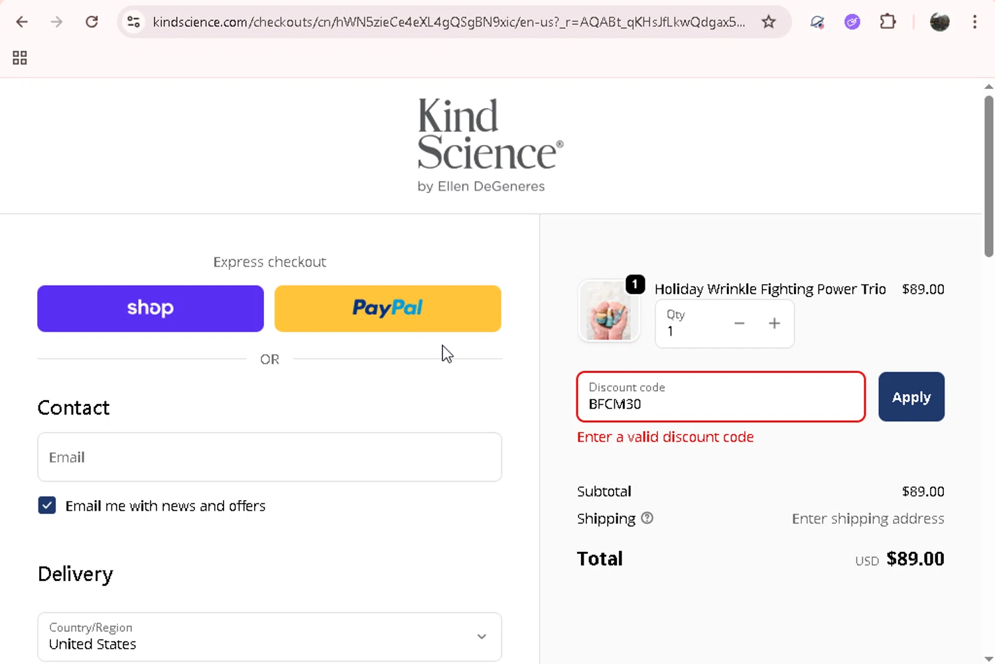This screenshot has height=664, width=995.
Task: Apply the discount code
Action: [911, 397]
